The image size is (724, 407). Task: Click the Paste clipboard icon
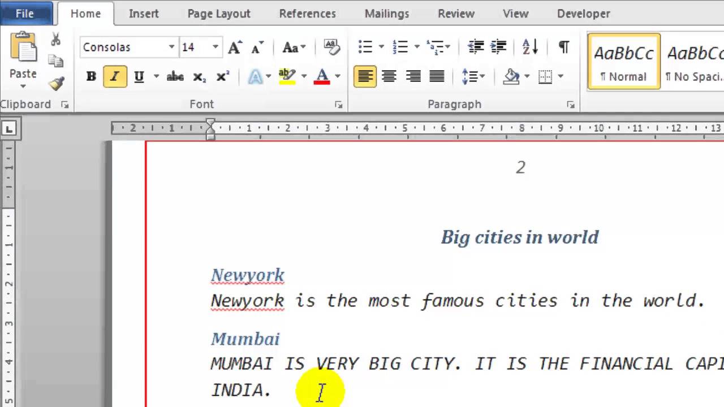(23, 47)
